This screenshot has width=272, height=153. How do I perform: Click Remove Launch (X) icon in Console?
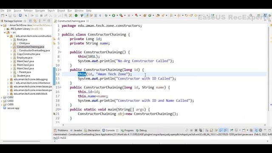196,130
